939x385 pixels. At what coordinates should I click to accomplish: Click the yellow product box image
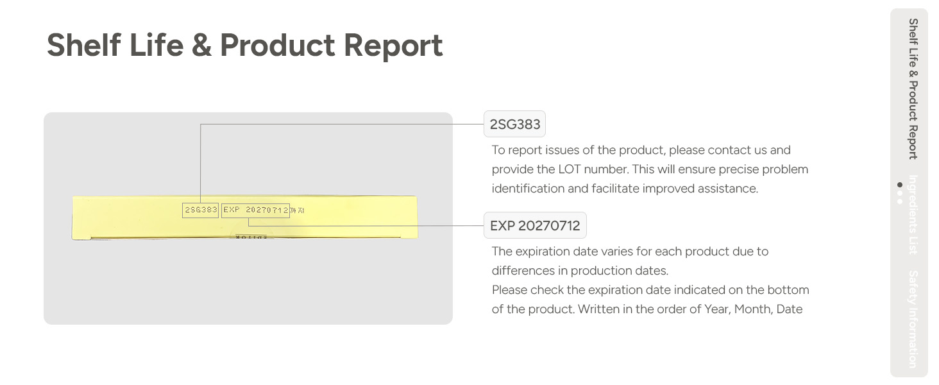click(244, 218)
